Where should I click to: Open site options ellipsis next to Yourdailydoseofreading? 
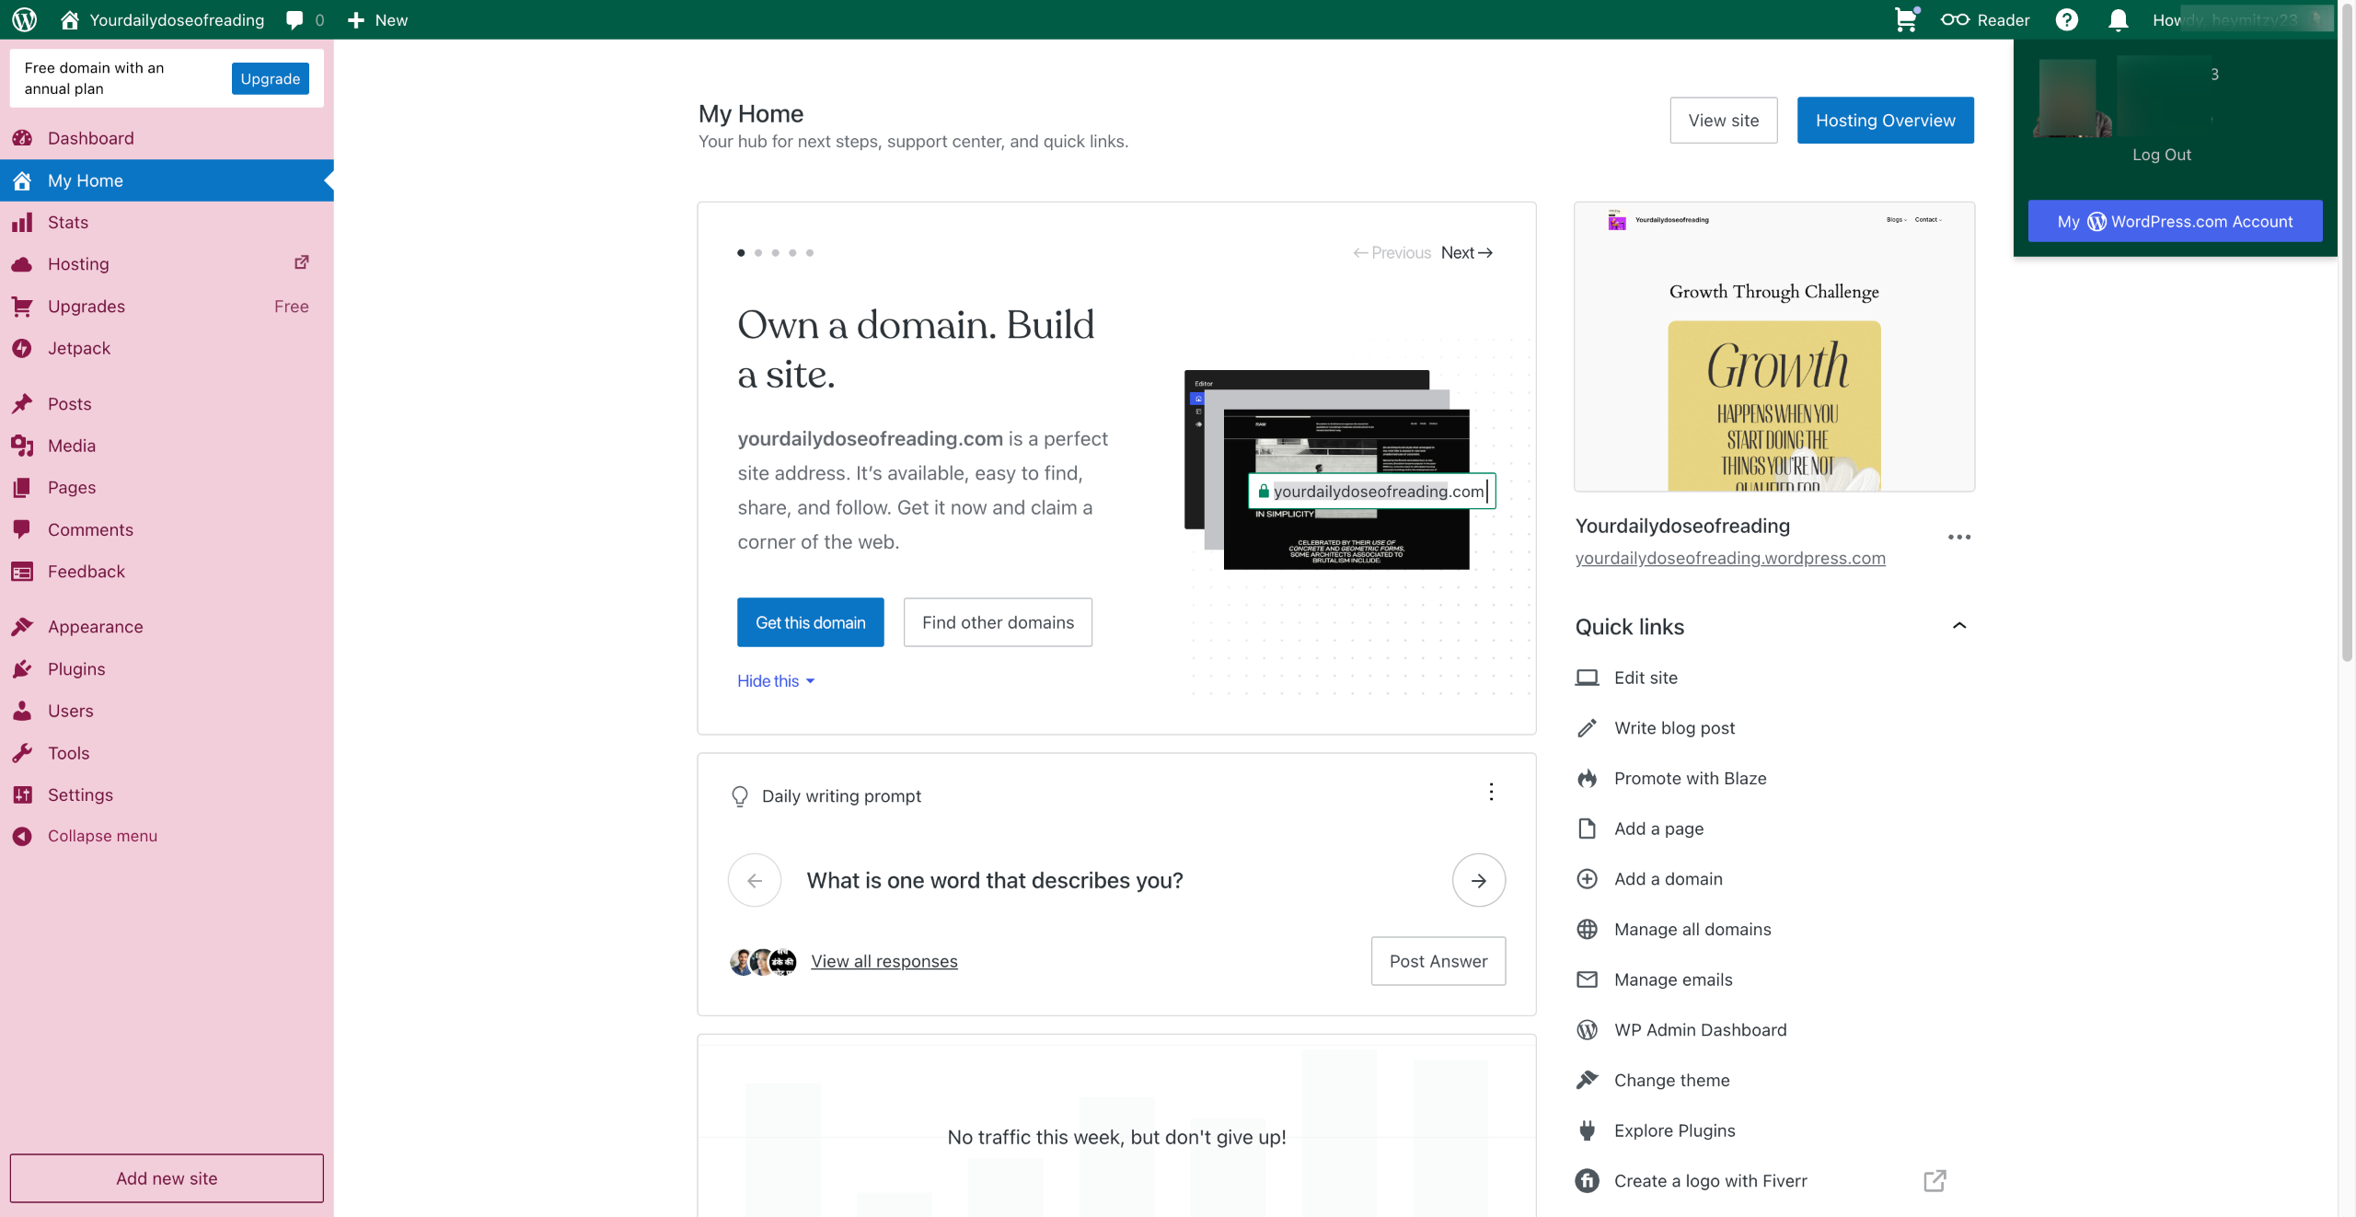[1958, 537]
